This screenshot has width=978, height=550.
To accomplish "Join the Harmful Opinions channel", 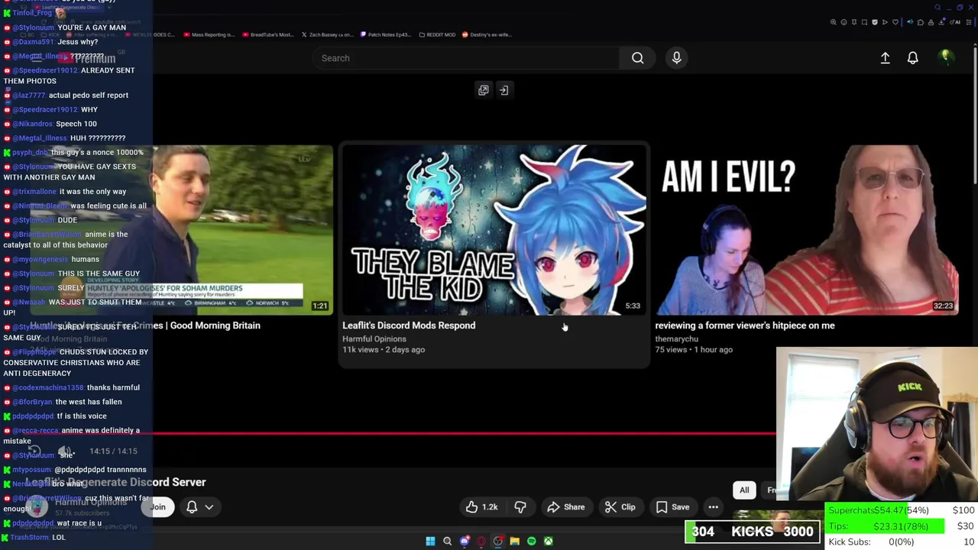I will 157,506.
